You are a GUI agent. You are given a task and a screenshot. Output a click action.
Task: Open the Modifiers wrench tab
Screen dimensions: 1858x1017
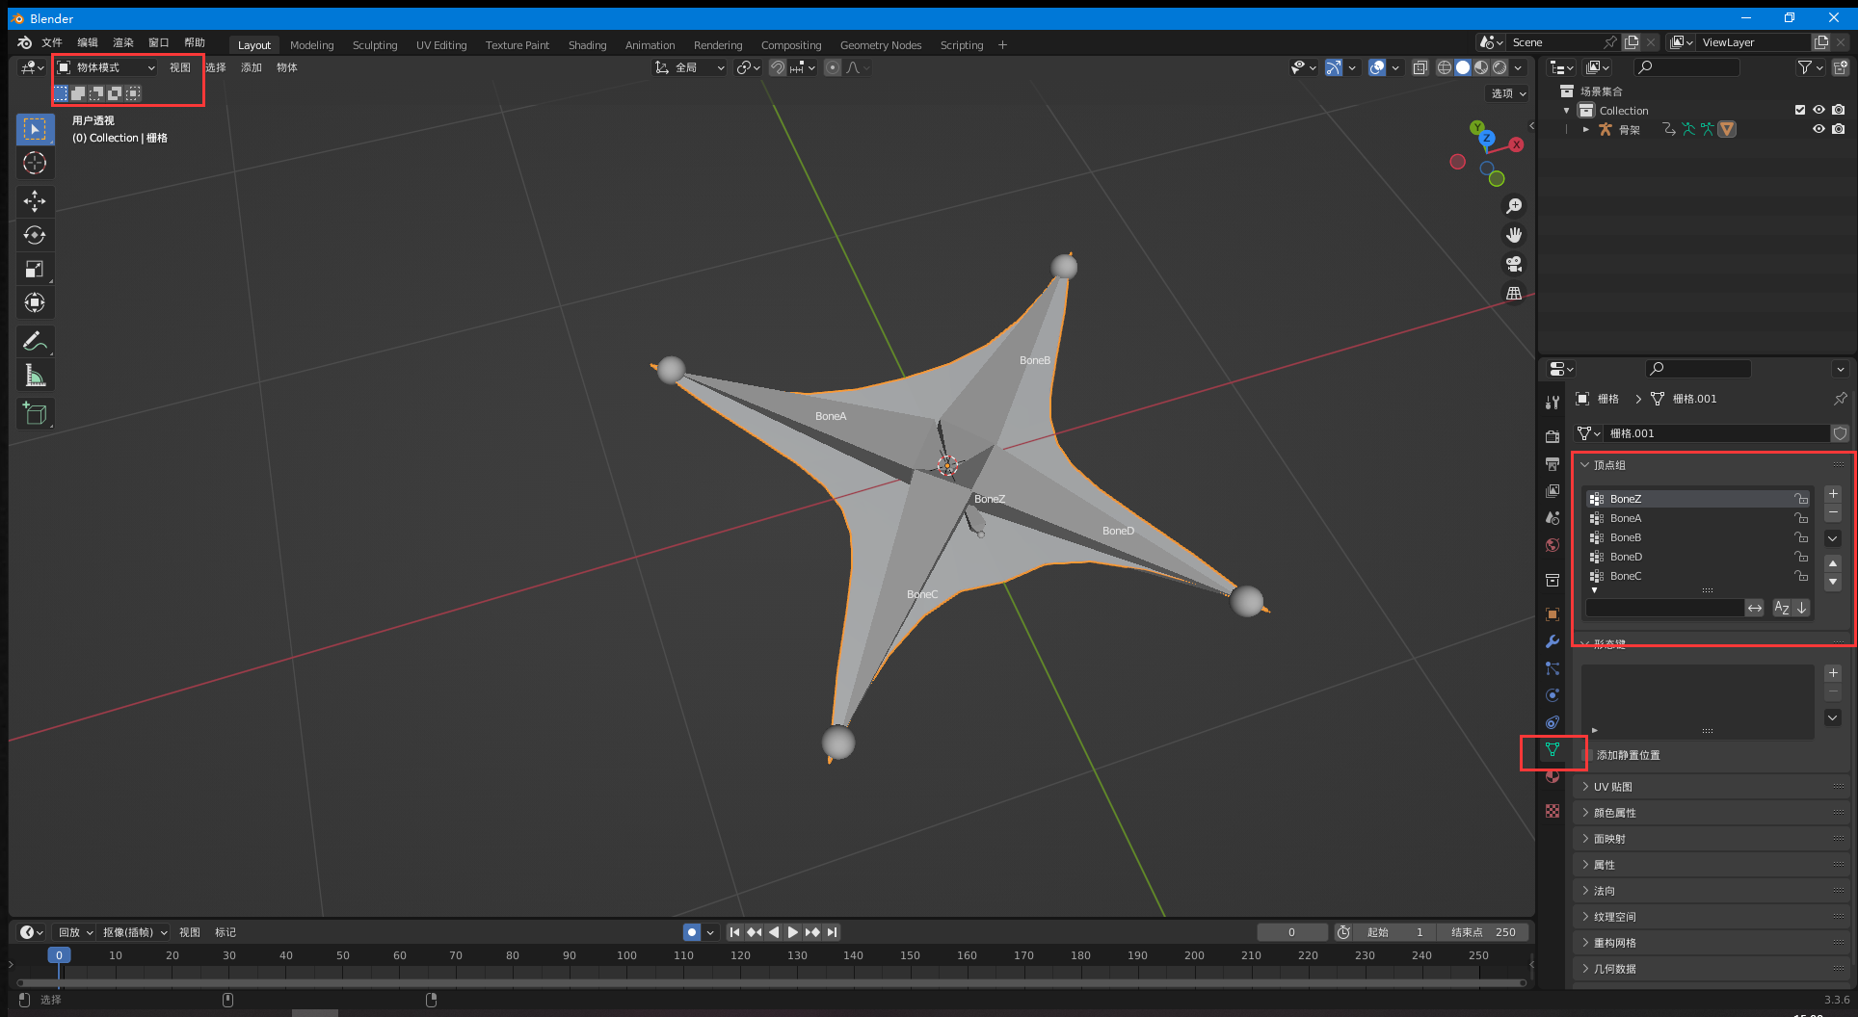1552,641
